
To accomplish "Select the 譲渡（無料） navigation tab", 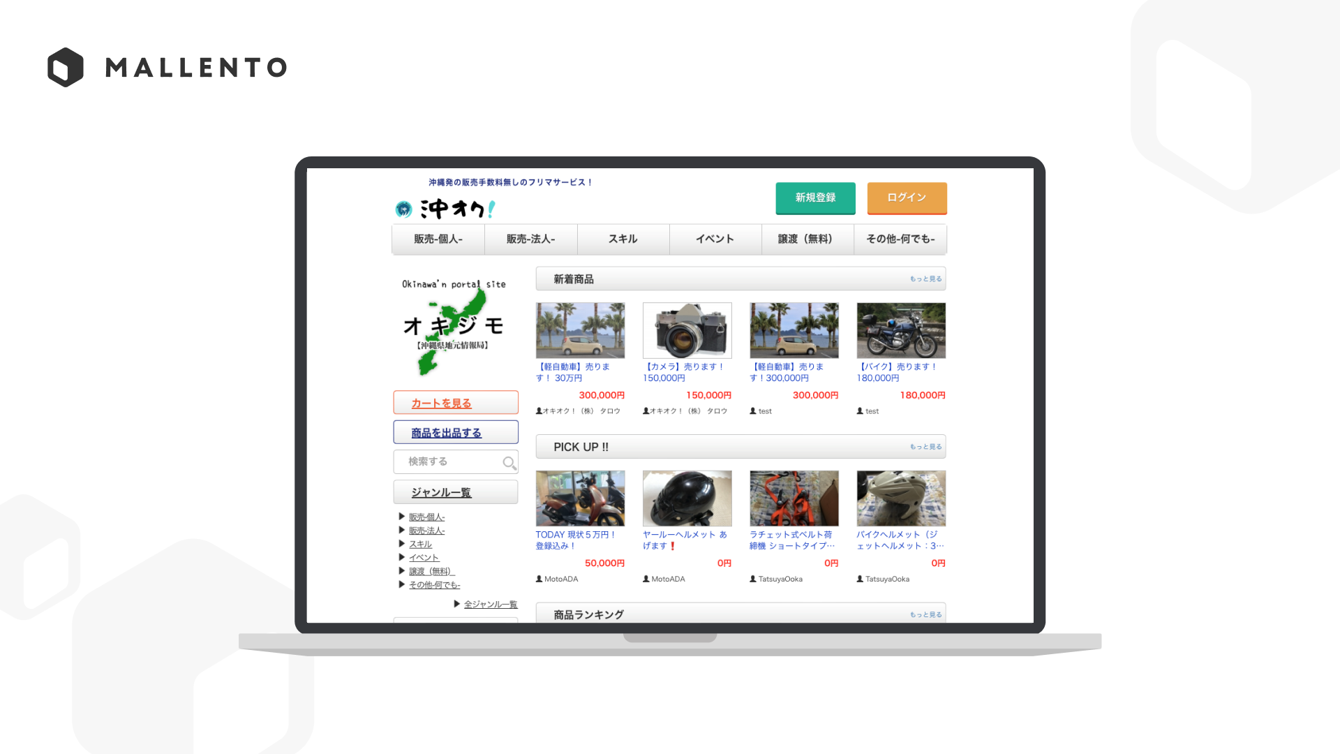I will [807, 239].
